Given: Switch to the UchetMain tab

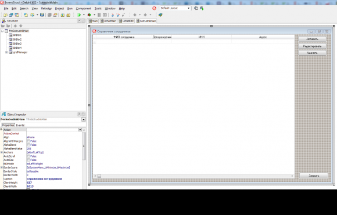Looking at the screenshot, I should click(109, 21).
